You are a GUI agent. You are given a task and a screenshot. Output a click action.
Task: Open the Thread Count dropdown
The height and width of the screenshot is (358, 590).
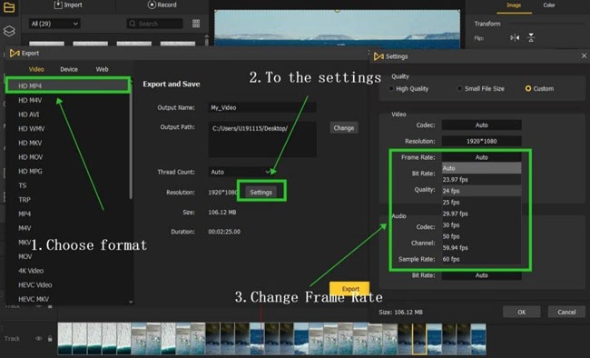(x=241, y=172)
